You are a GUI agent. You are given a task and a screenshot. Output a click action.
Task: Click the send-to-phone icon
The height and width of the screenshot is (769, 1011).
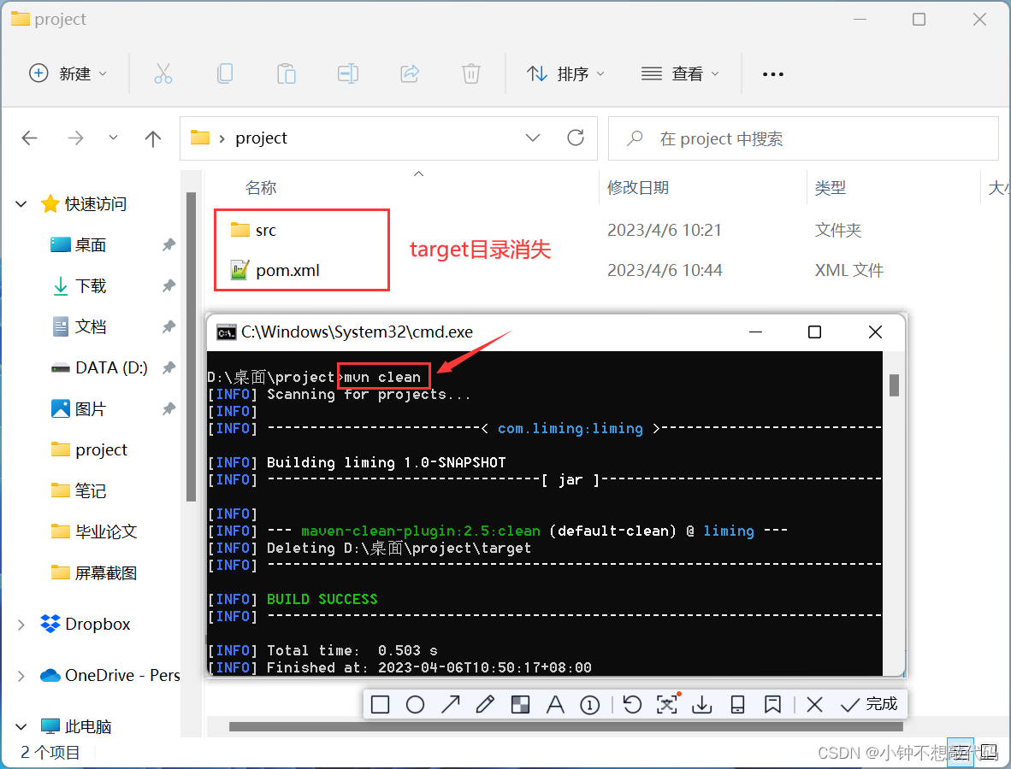pos(737,705)
